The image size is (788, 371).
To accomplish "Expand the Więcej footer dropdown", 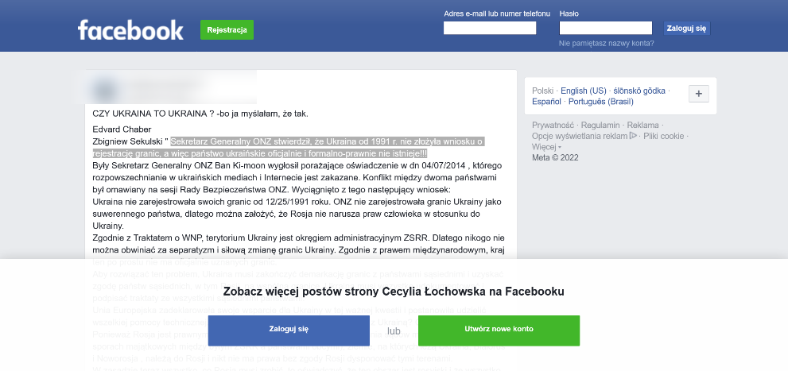I will click(x=547, y=147).
